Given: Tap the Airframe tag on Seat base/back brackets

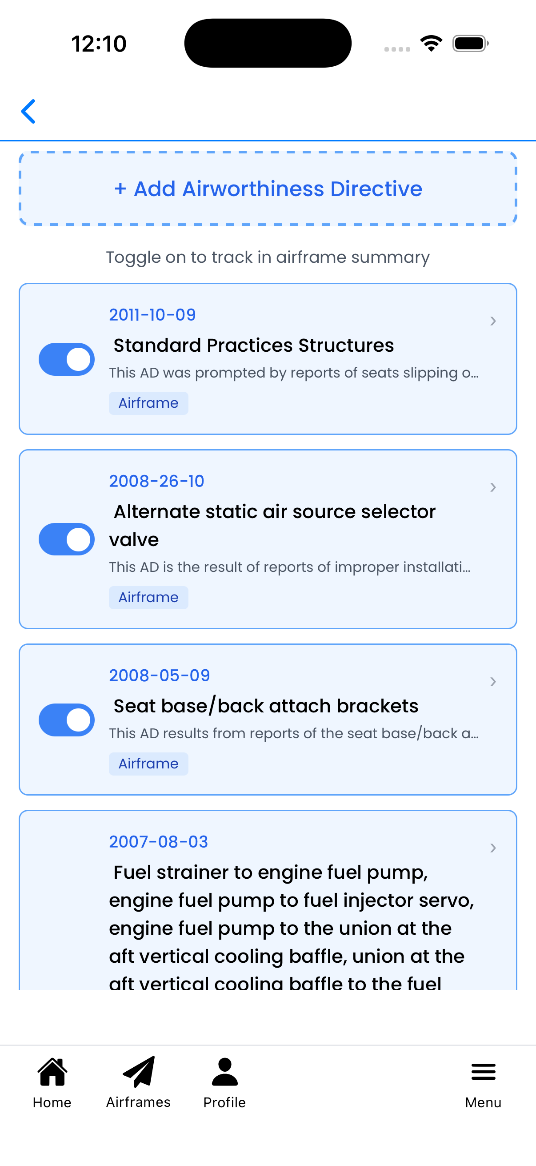Looking at the screenshot, I should [148, 763].
